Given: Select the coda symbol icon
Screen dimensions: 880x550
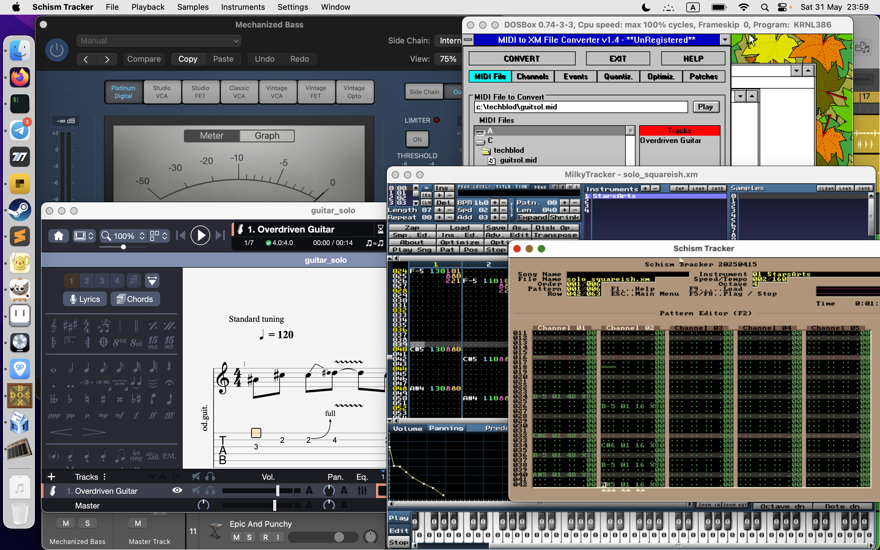Looking at the screenshot, I should 103,342.
